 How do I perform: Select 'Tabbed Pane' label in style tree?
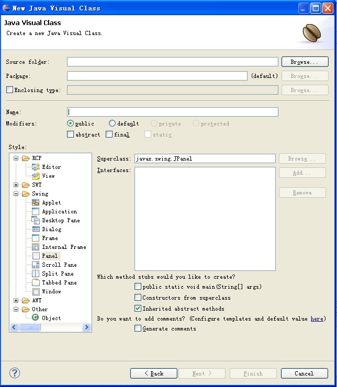pyautogui.click(x=59, y=282)
